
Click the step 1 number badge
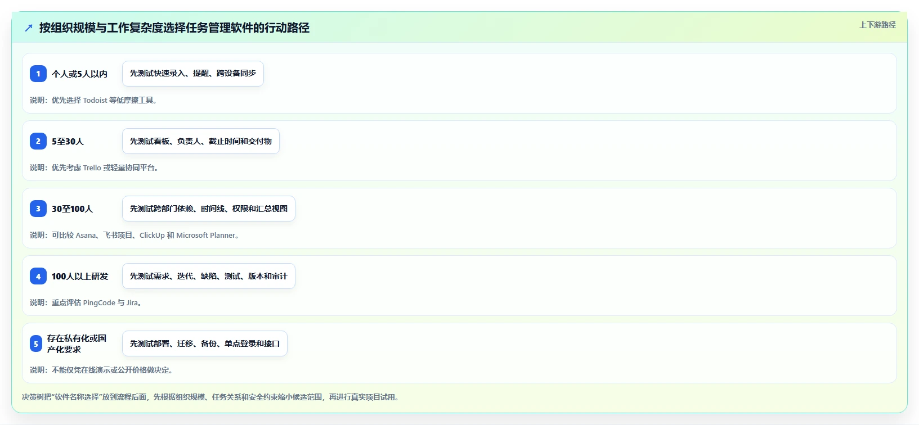pyautogui.click(x=38, y=74)
